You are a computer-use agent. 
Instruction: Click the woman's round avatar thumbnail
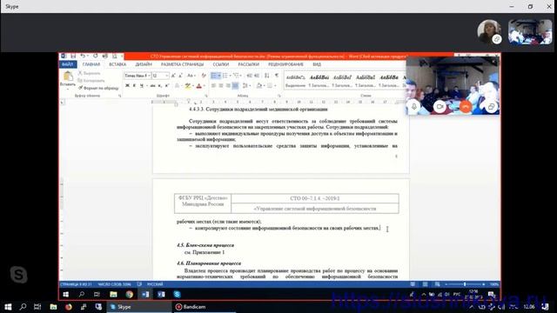(x=489, y=31)
